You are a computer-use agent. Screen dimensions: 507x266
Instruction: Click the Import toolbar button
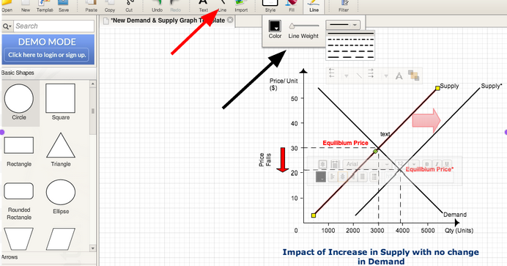point(241,6)
